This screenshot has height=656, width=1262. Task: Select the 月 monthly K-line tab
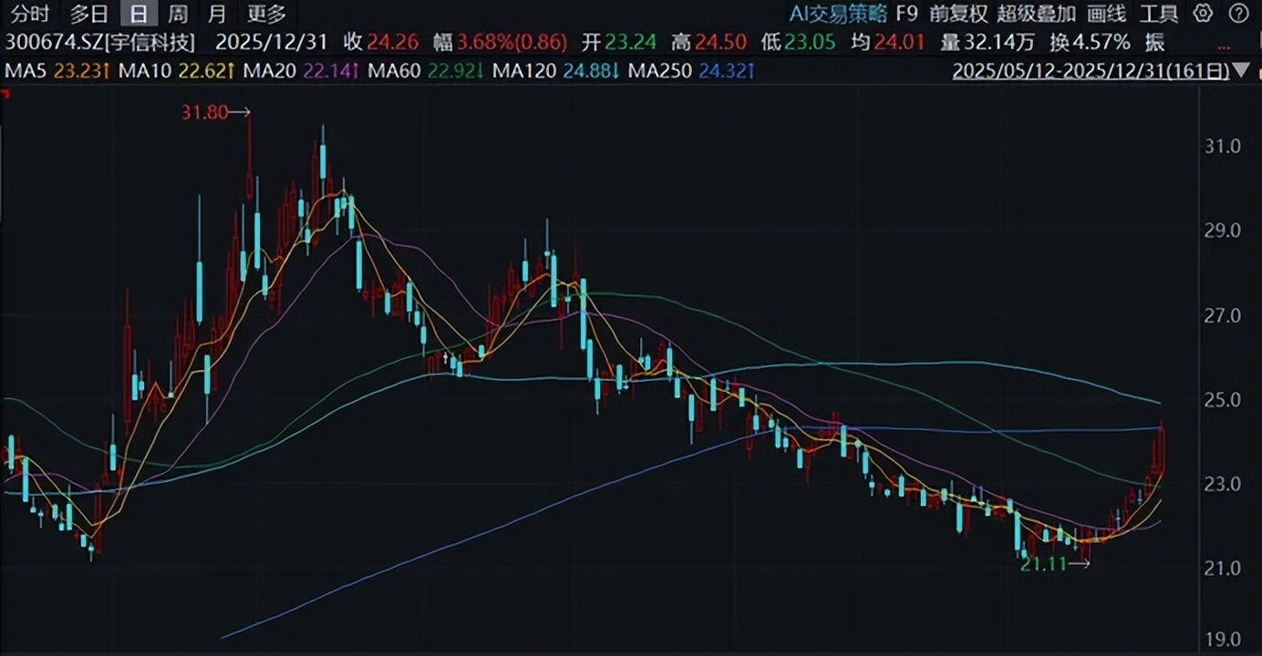(x=217, y=14)
